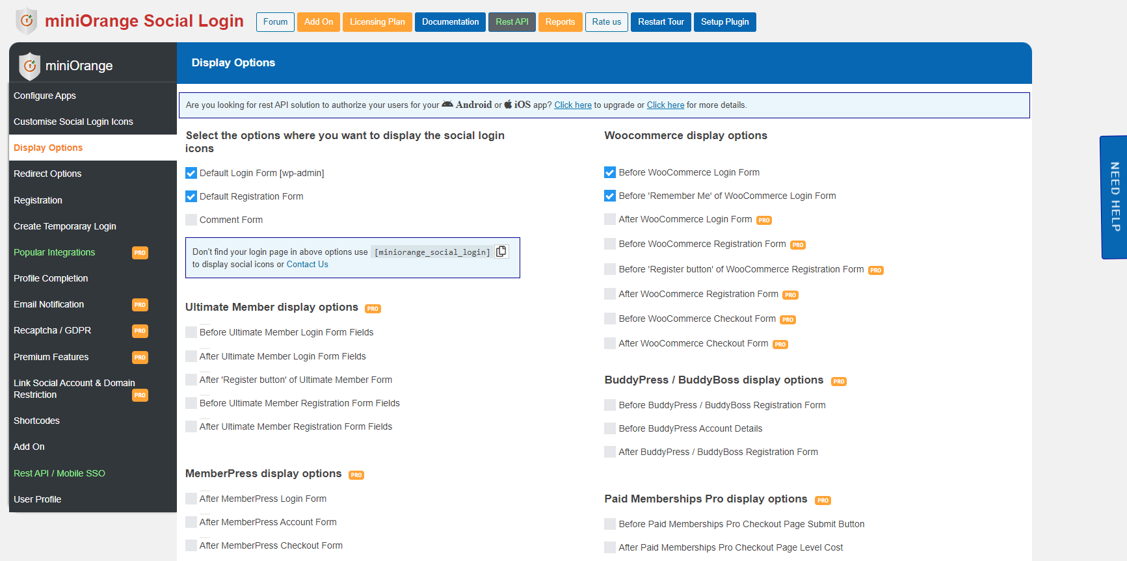The image size is (1127, 561).
Task: Click Rate us button
Action: [x=607, y=22]
